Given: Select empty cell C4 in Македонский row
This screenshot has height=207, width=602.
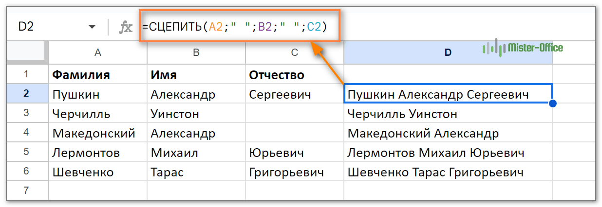Looking at the screenshot, I should [x=294, y=133].
